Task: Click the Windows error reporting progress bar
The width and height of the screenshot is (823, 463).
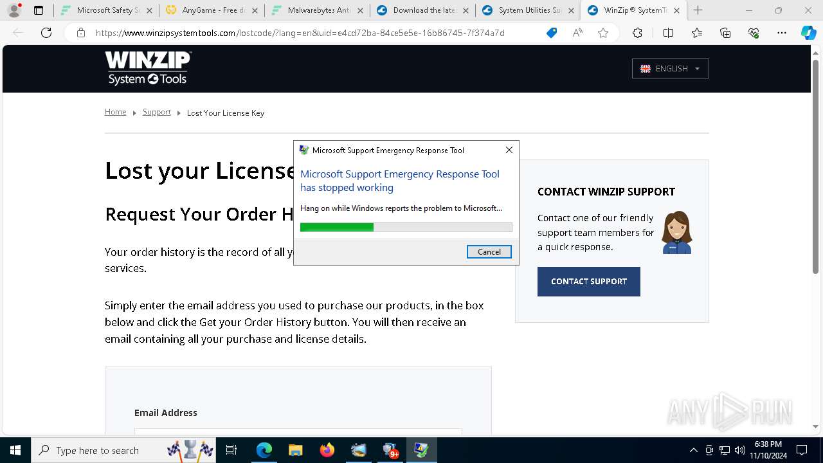Action: pos(406,227)
